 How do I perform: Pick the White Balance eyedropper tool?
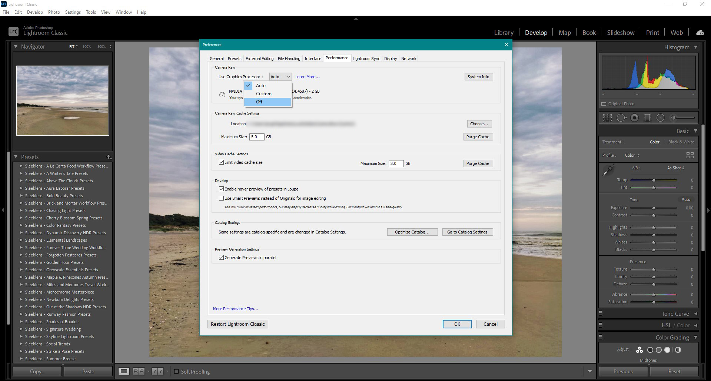(x=608, y=170)
